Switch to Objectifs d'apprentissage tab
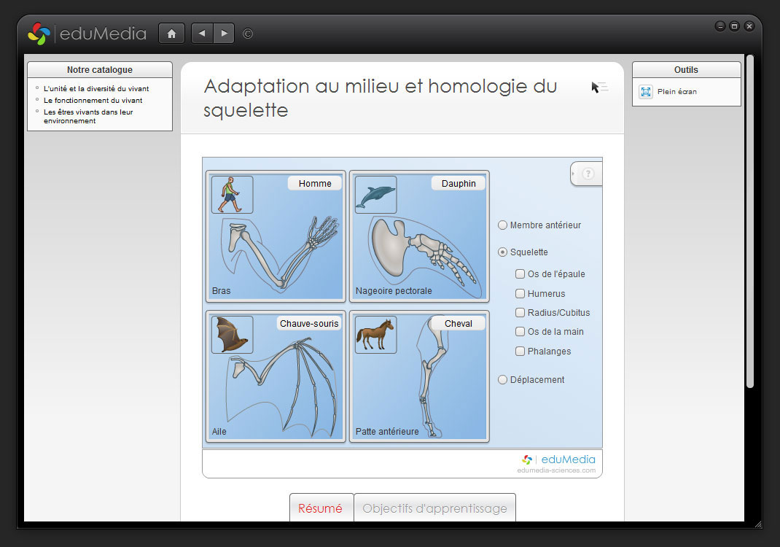Screen dimensions: 780x547 click(434, 508)
